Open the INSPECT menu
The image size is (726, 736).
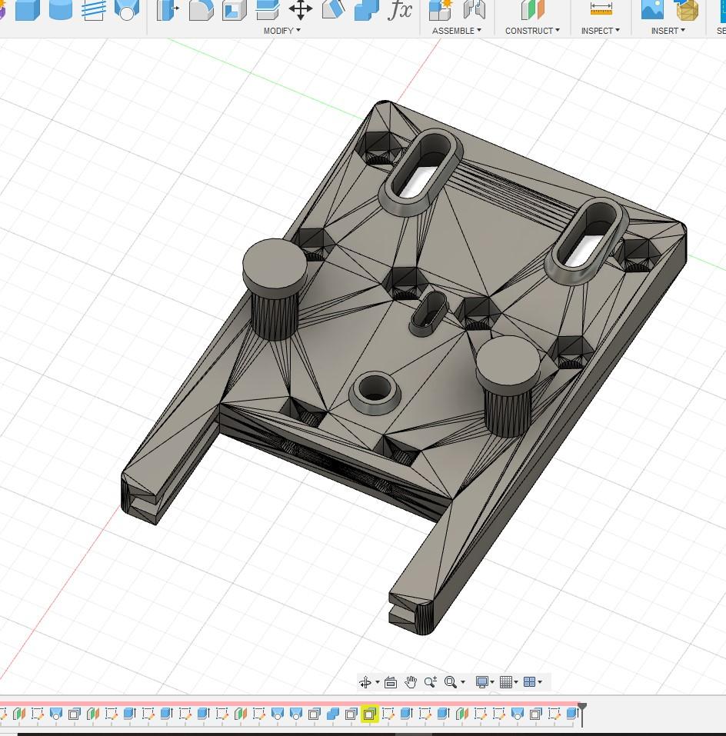click(x=601, y=31)
